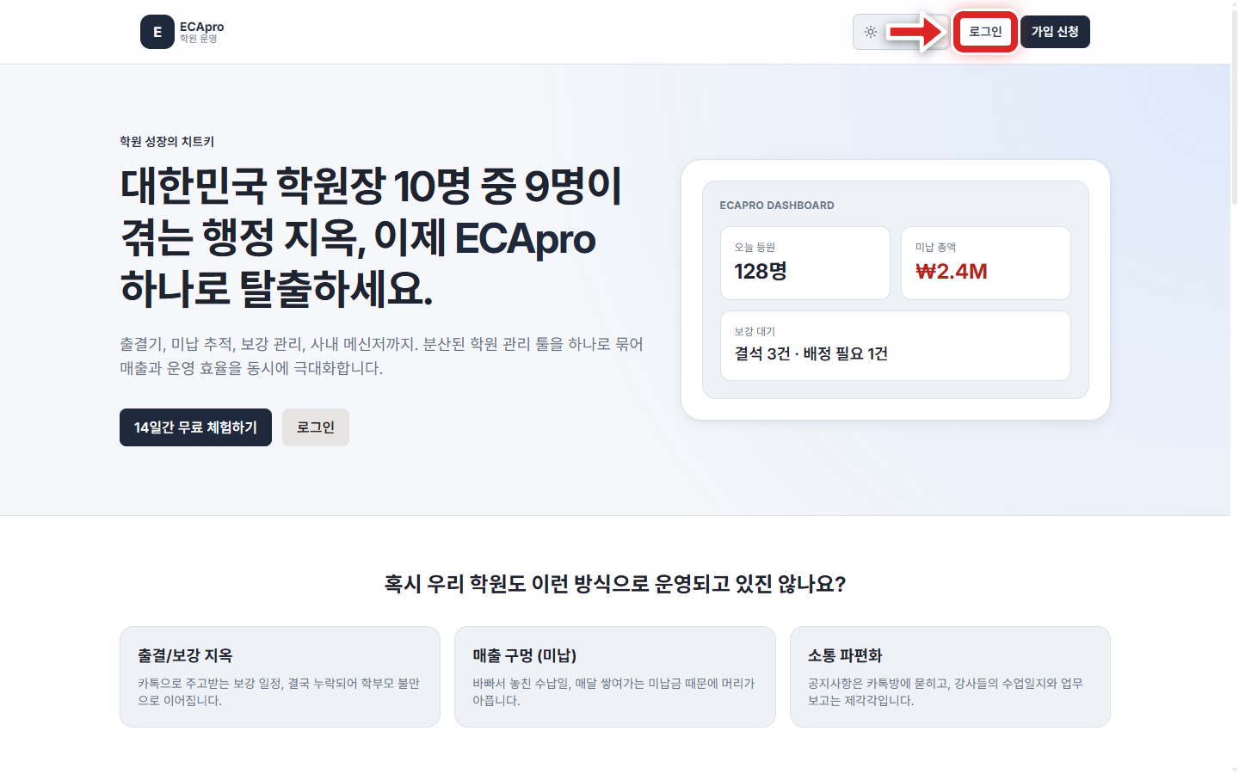Select the 미납 총액 ₩2.4M card

(x=986, y=263)
